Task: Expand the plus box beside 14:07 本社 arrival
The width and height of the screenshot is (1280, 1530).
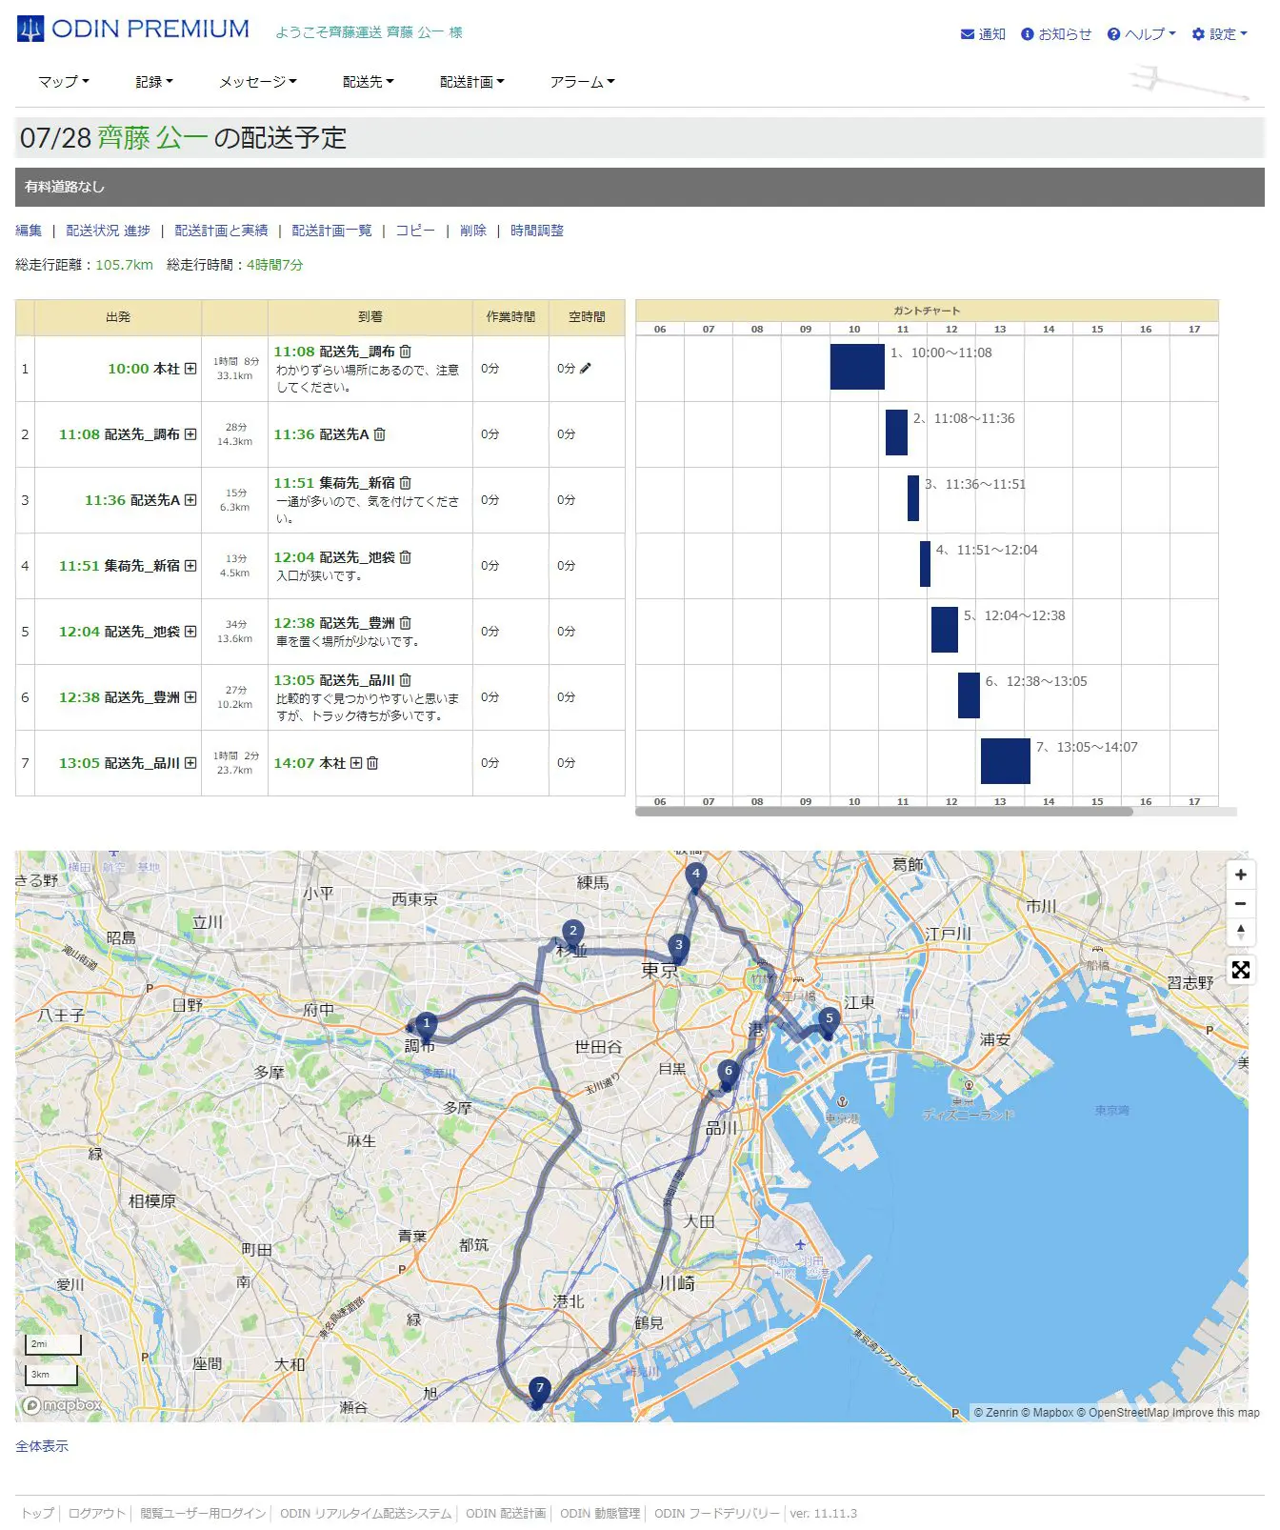Action: pyautogui.click(x=356, y=763)
